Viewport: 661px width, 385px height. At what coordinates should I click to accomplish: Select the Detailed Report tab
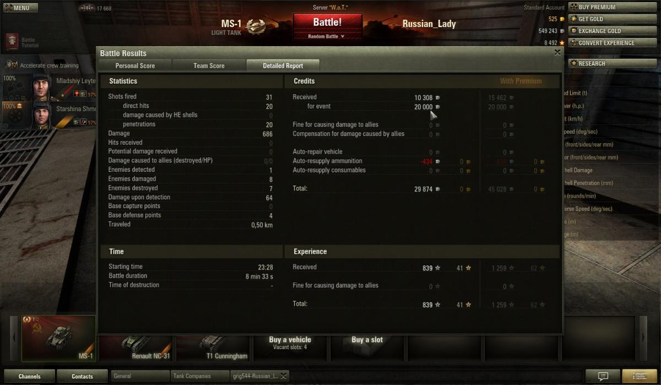283,66
